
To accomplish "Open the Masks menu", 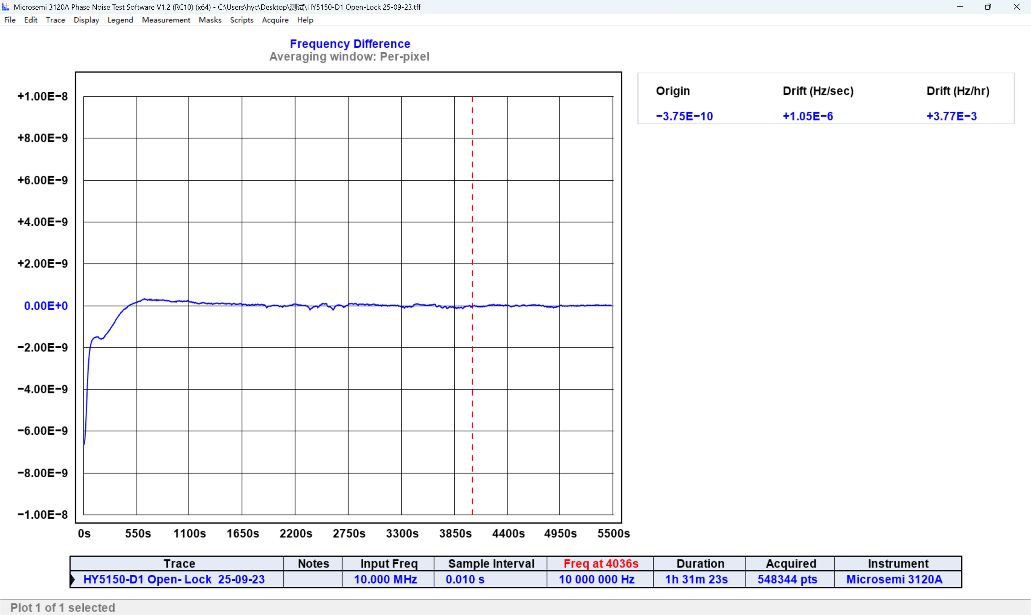I will (210, 20).
